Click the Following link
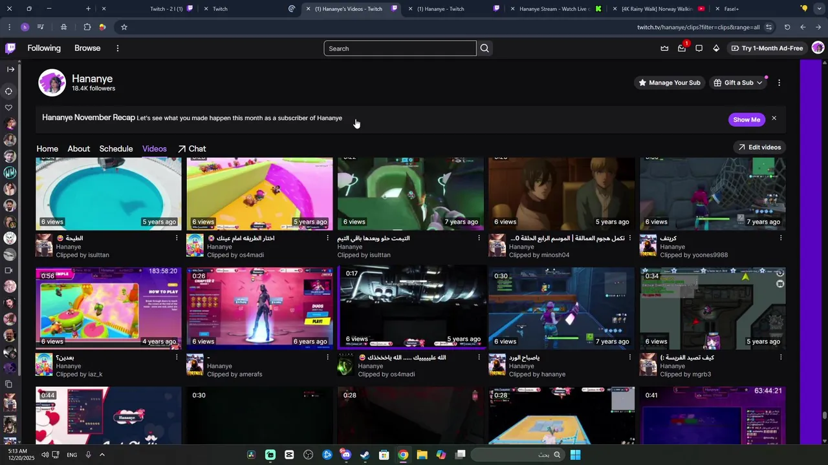 tap(44, 48)
